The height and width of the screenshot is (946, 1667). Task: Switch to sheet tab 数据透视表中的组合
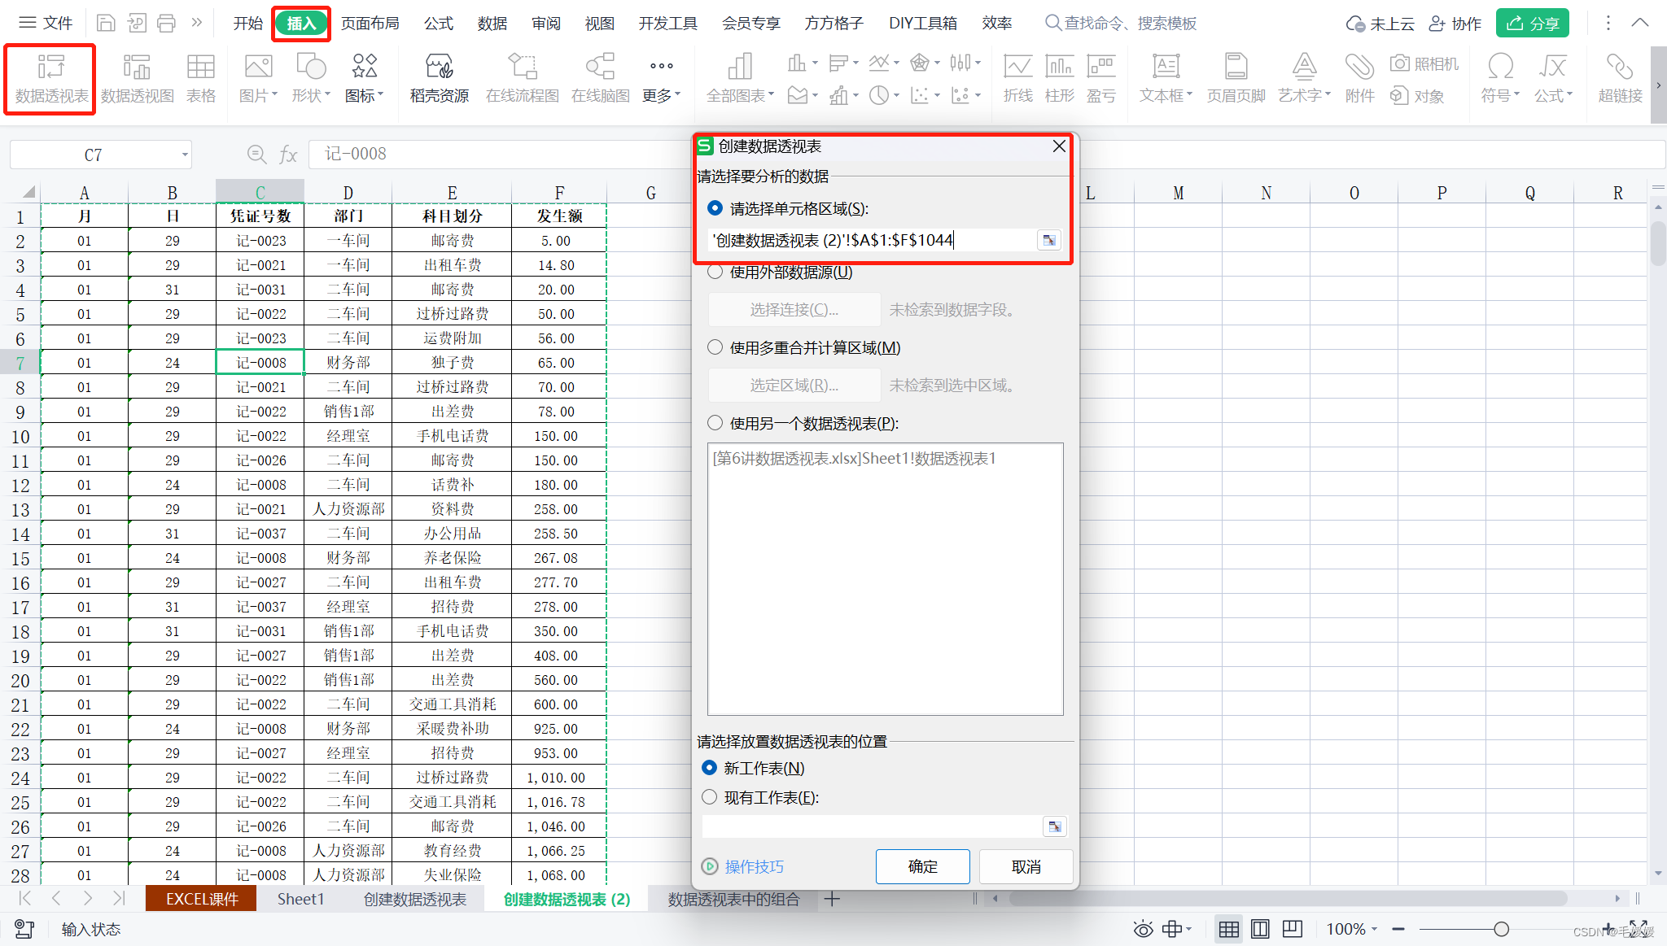pos(733,899)
